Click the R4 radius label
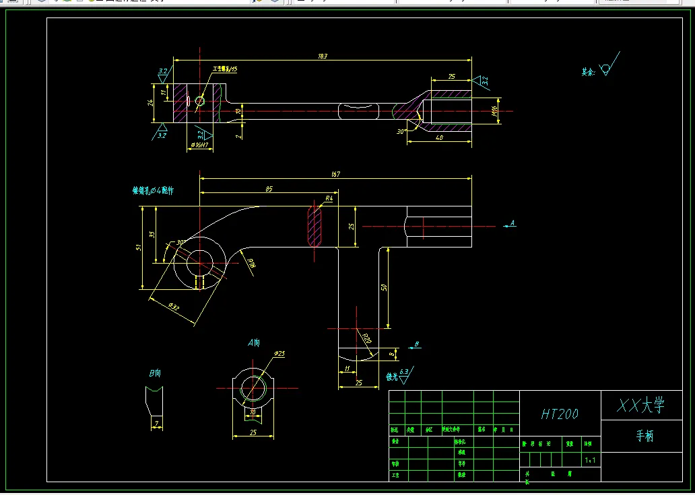Screen dimensions: 695x495 (x=329, y=199)
